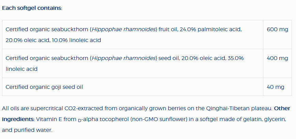Click the 40 mg amount cell
296x139 pixels.
pos(275,87)
